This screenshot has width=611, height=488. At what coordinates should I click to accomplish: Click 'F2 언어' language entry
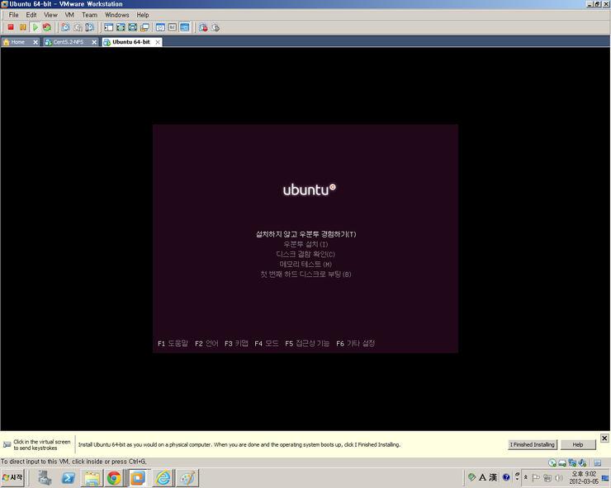[206, 343]
